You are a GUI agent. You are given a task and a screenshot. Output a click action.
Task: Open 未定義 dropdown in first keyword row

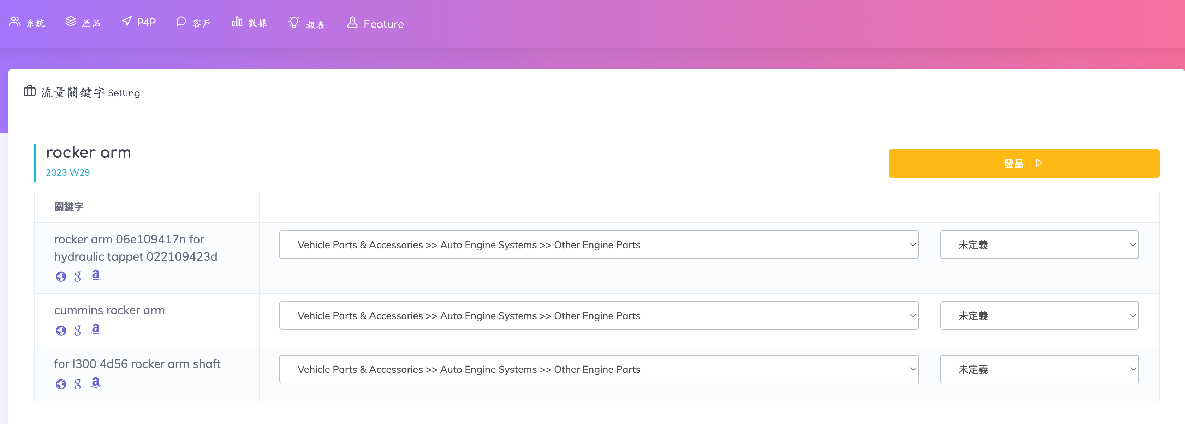point(1039,245)
